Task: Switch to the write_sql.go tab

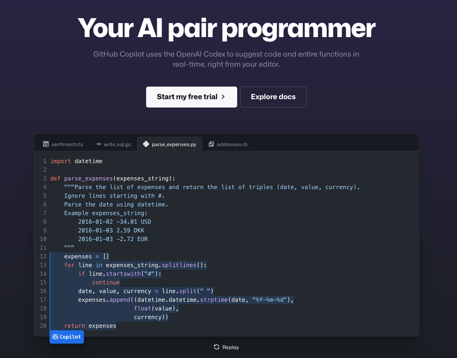Action: coord(114,144)
